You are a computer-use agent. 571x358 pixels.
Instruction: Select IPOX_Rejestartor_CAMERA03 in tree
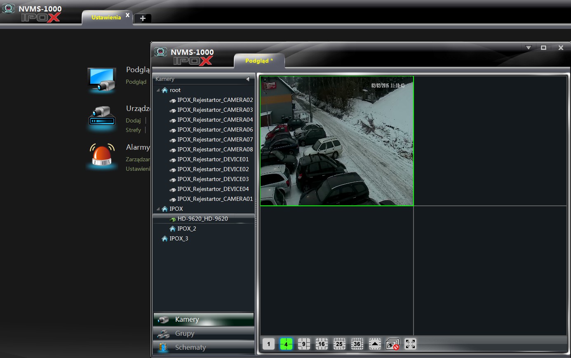(215, 110)
